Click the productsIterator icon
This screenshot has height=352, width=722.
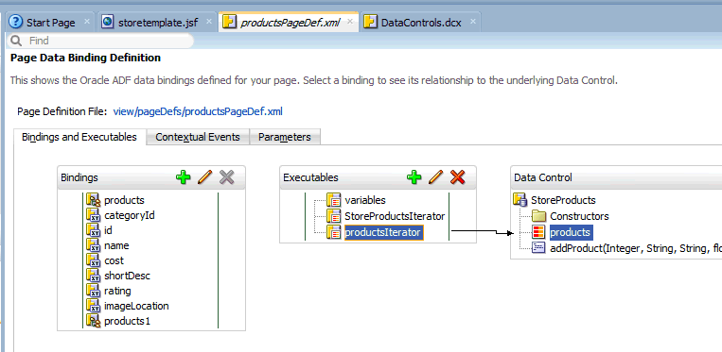[x=334, y=232]
